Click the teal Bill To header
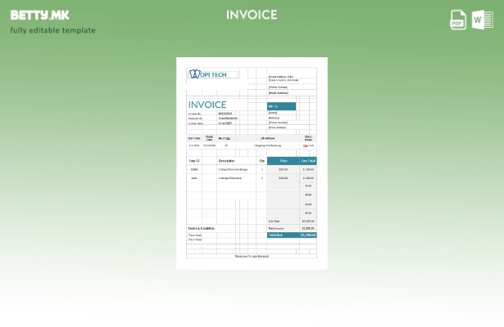The height and width of the screenshot is (327, 504). [x=281, y=106]
